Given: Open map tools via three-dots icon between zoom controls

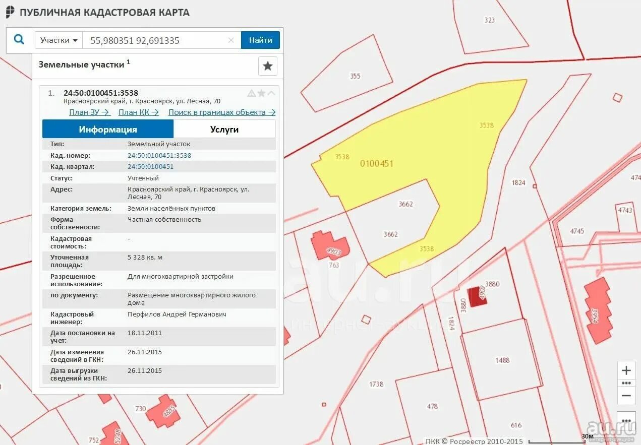Looking at the screenshot, I should (626, 384).
